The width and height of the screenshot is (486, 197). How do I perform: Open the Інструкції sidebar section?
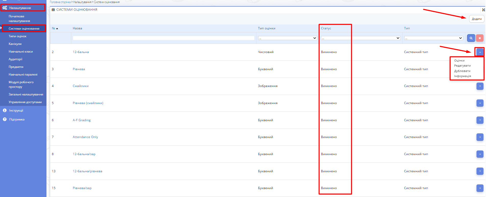16,110
